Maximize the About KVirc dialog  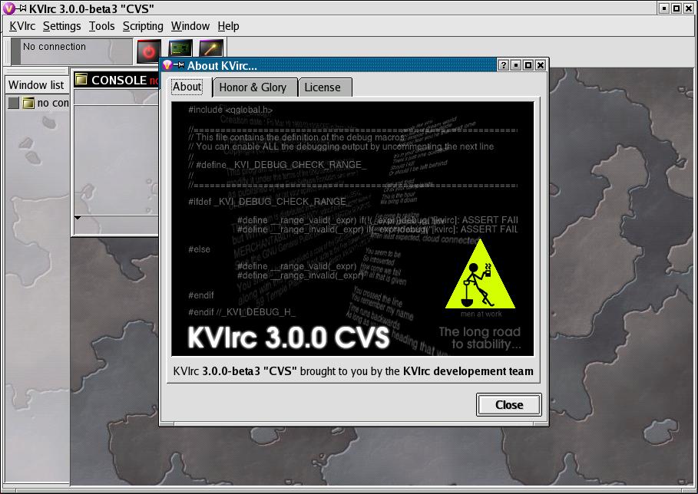[x=528, y=65]
